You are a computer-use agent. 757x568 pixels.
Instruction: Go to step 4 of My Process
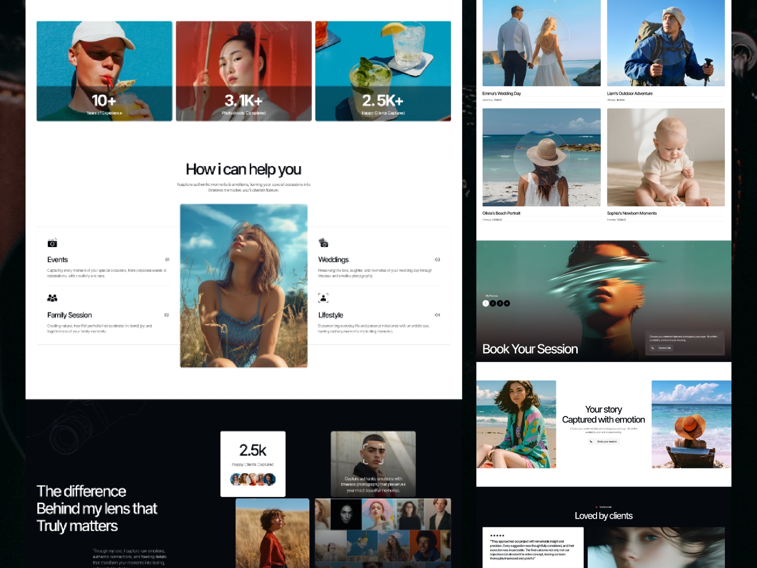point(507,303)
